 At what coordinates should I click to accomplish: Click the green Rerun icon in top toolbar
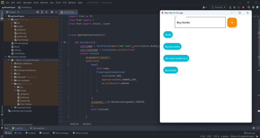(230, 7)
